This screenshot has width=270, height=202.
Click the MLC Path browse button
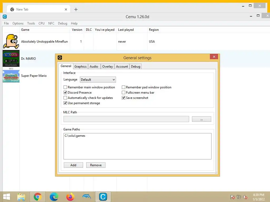[201, 119]
